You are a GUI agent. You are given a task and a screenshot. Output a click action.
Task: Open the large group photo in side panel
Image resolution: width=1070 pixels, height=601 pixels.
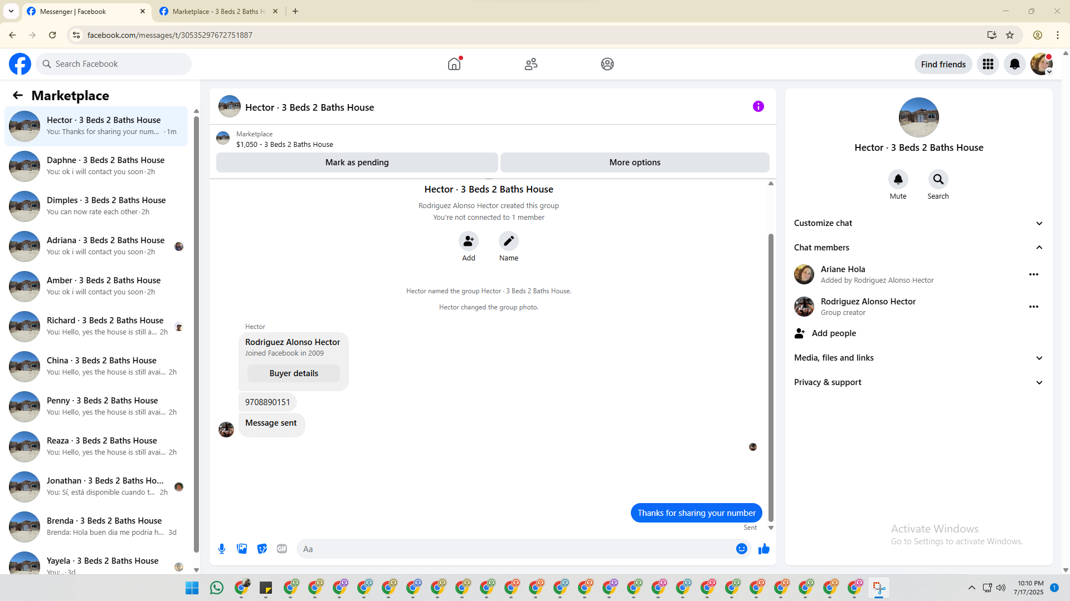coord(919,117)
